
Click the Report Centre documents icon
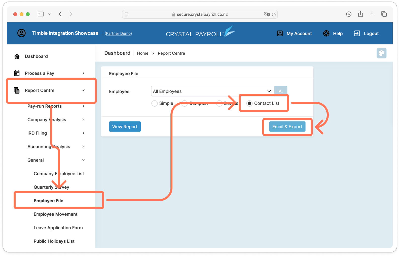click(17, 90)
